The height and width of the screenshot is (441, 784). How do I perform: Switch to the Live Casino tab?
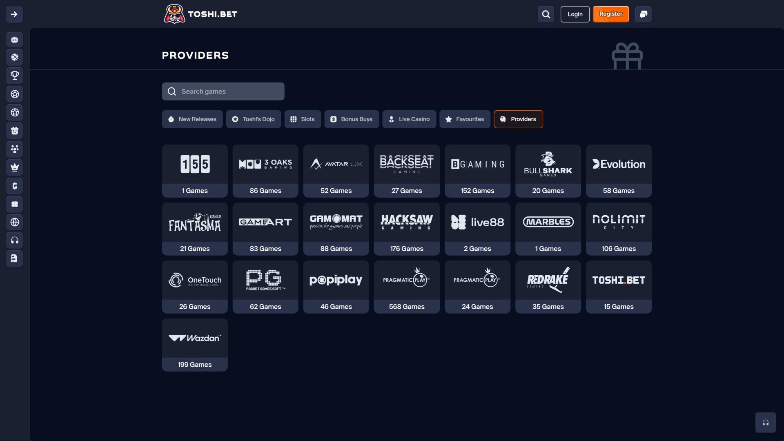tap(410, 119)
